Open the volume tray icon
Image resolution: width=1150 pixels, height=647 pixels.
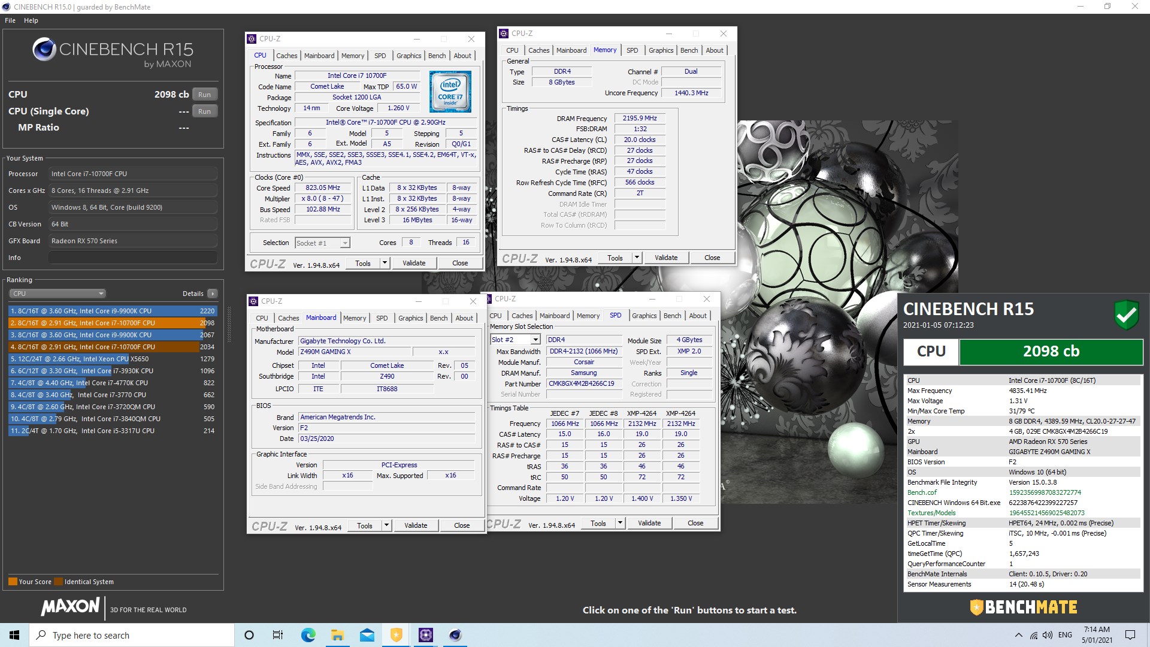(x=1048, y=635)
